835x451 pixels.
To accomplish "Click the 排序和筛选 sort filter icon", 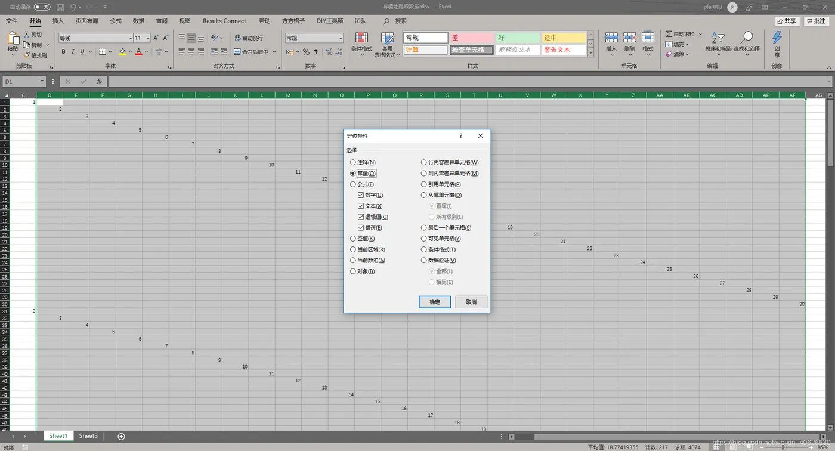I will [718, 38].
